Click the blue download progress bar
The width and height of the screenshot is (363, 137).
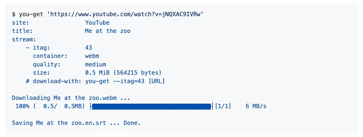pos(151,106)
